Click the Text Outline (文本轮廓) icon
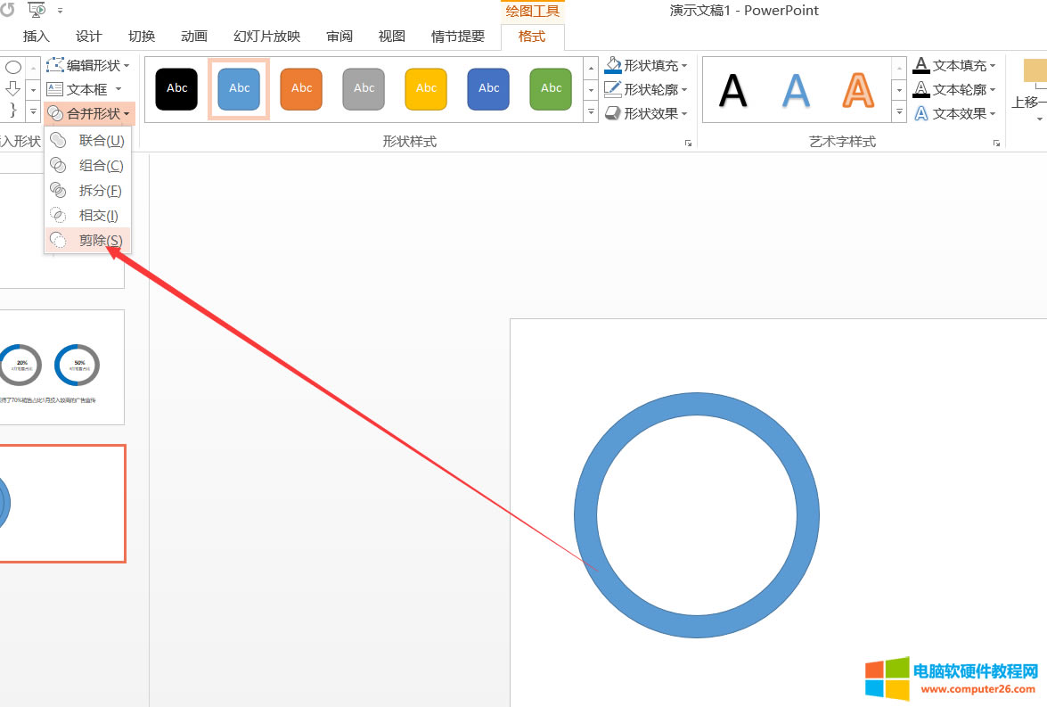Image resolution: width=1047 pixels, height=707 pixels. click(921, 89)
